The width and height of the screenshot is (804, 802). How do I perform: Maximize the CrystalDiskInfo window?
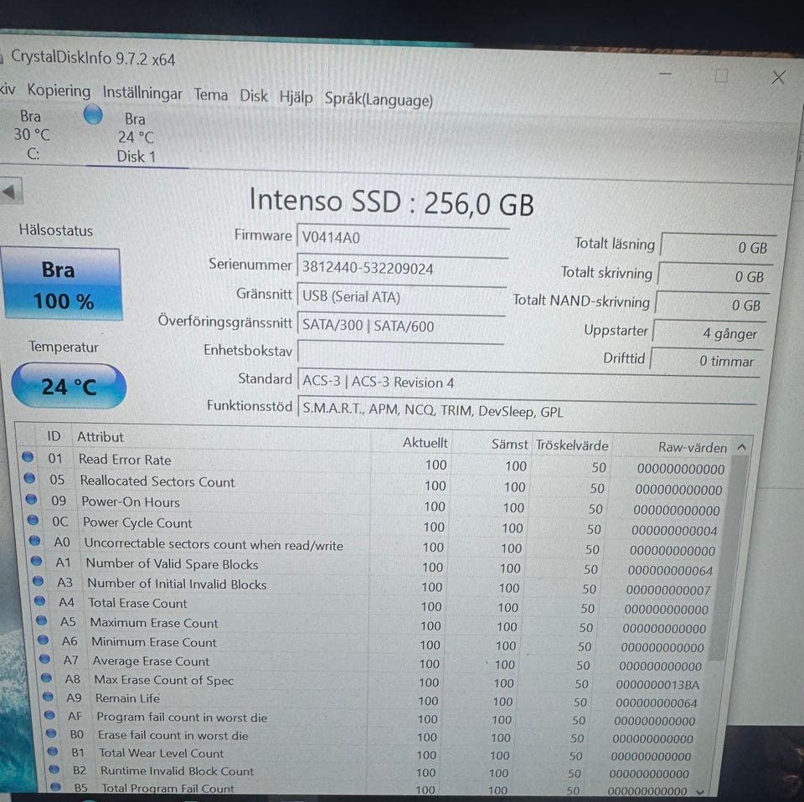(721, 76)
